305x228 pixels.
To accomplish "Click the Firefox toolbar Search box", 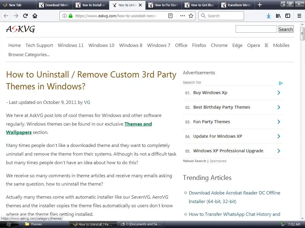I will (221, 16).
